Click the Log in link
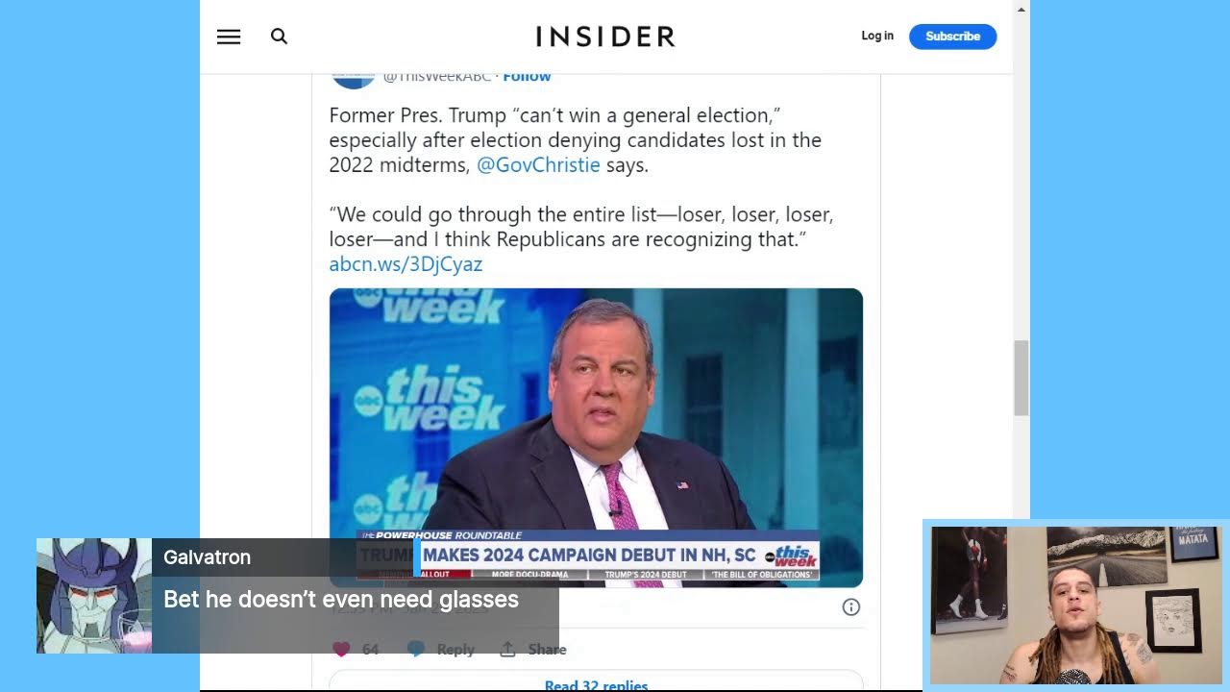The image size is (1230, 692). tap(877, 36)
